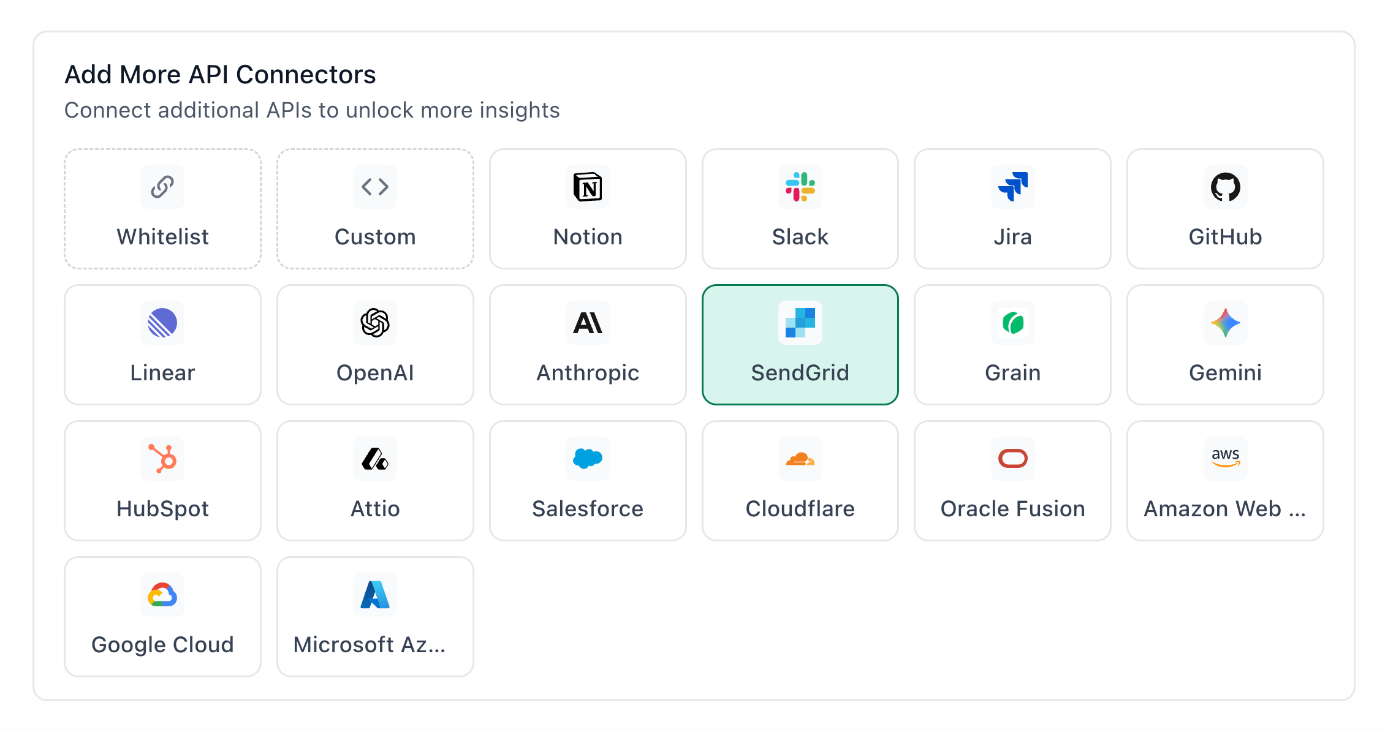Click the Anthropic logo icon

coord(588,323)
